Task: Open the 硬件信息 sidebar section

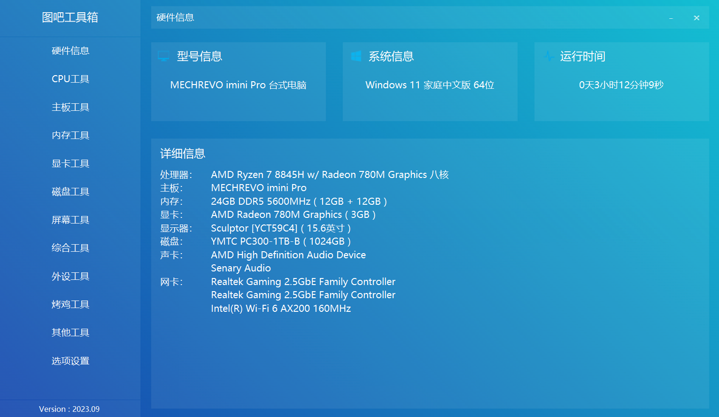Action: pos(70,51)
